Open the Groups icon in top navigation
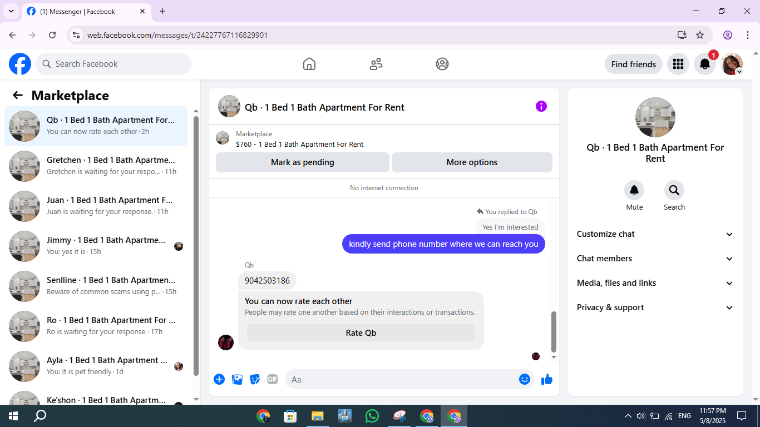This screenshot has width=760, height=427. [442, 64]
